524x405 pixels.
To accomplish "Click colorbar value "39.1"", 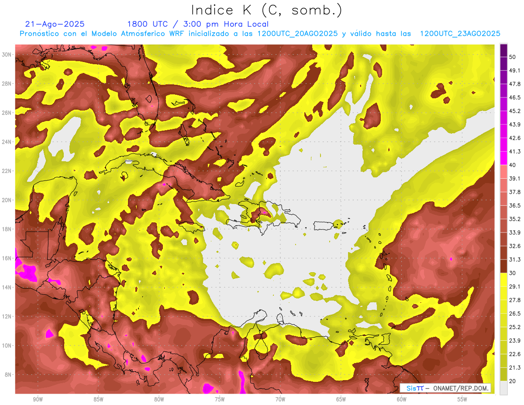I will pos(514,179).
